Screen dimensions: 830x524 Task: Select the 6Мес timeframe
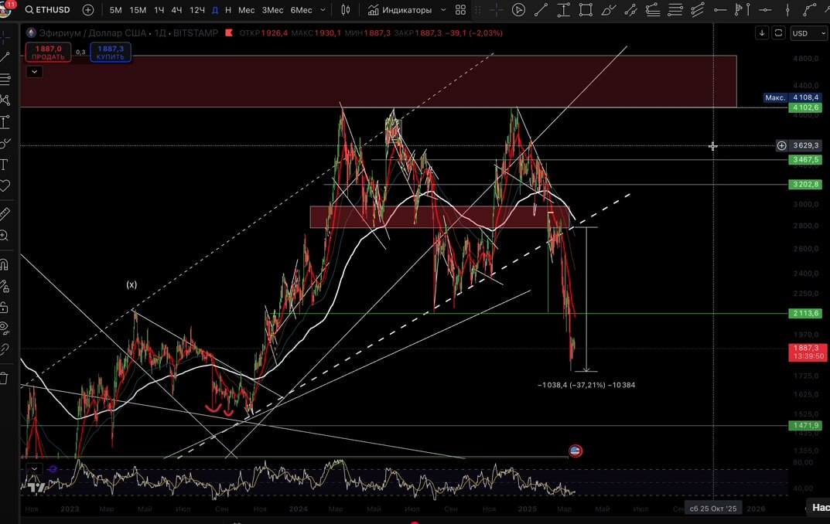click(x=301, y=9)
